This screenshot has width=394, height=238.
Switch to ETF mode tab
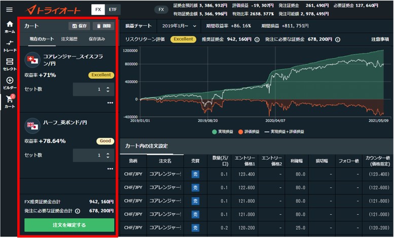pyautogui.click(x=113, y=10)
